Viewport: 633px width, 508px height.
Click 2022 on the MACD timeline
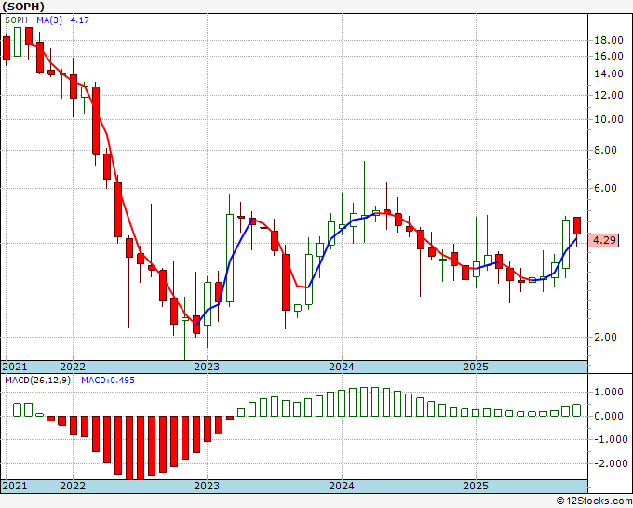click(x=73, y=486)
